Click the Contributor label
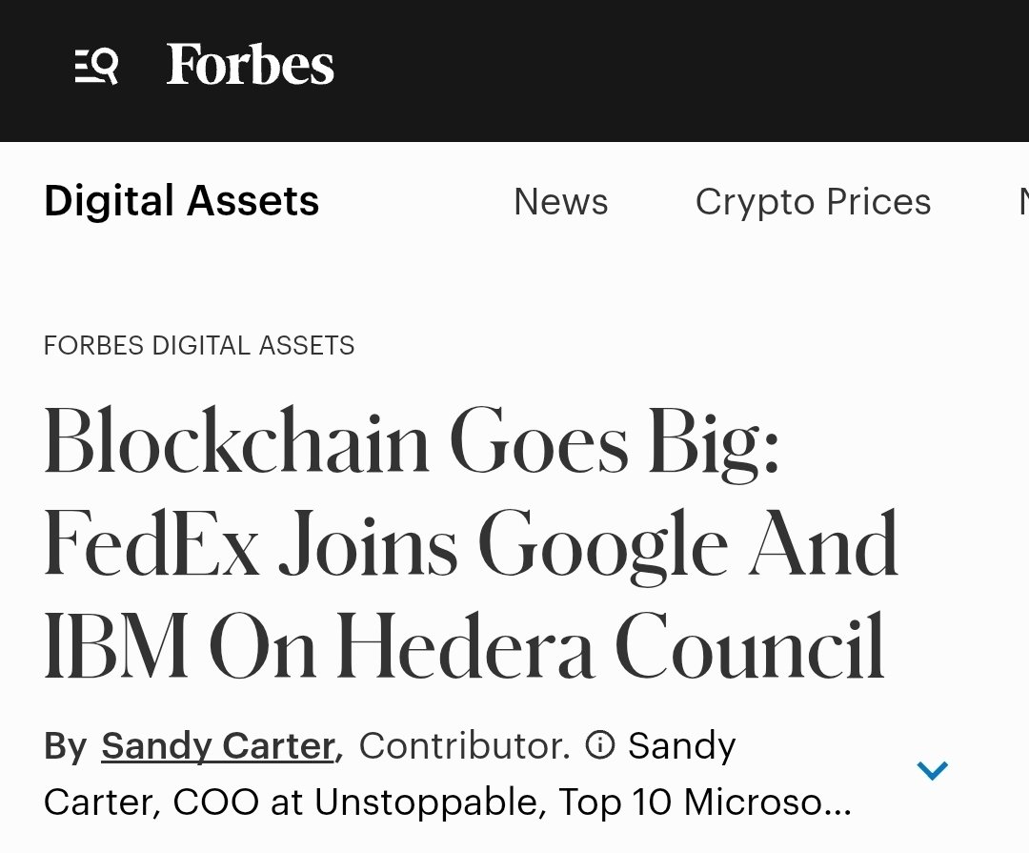1029x853 pixels. pyautogui.click(x=464, y=746)
